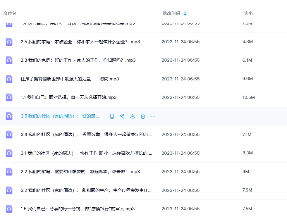Click the audio icon of the 3.5 我们的社区 file
The image size is (287, 217).
tap(9, 116)
